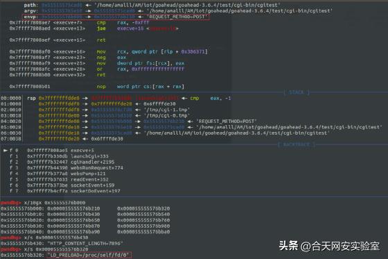The height and width of the screenshot is (259, 388).
Task: Click the 'rsp' register label in stack
Action: point(31,98)
